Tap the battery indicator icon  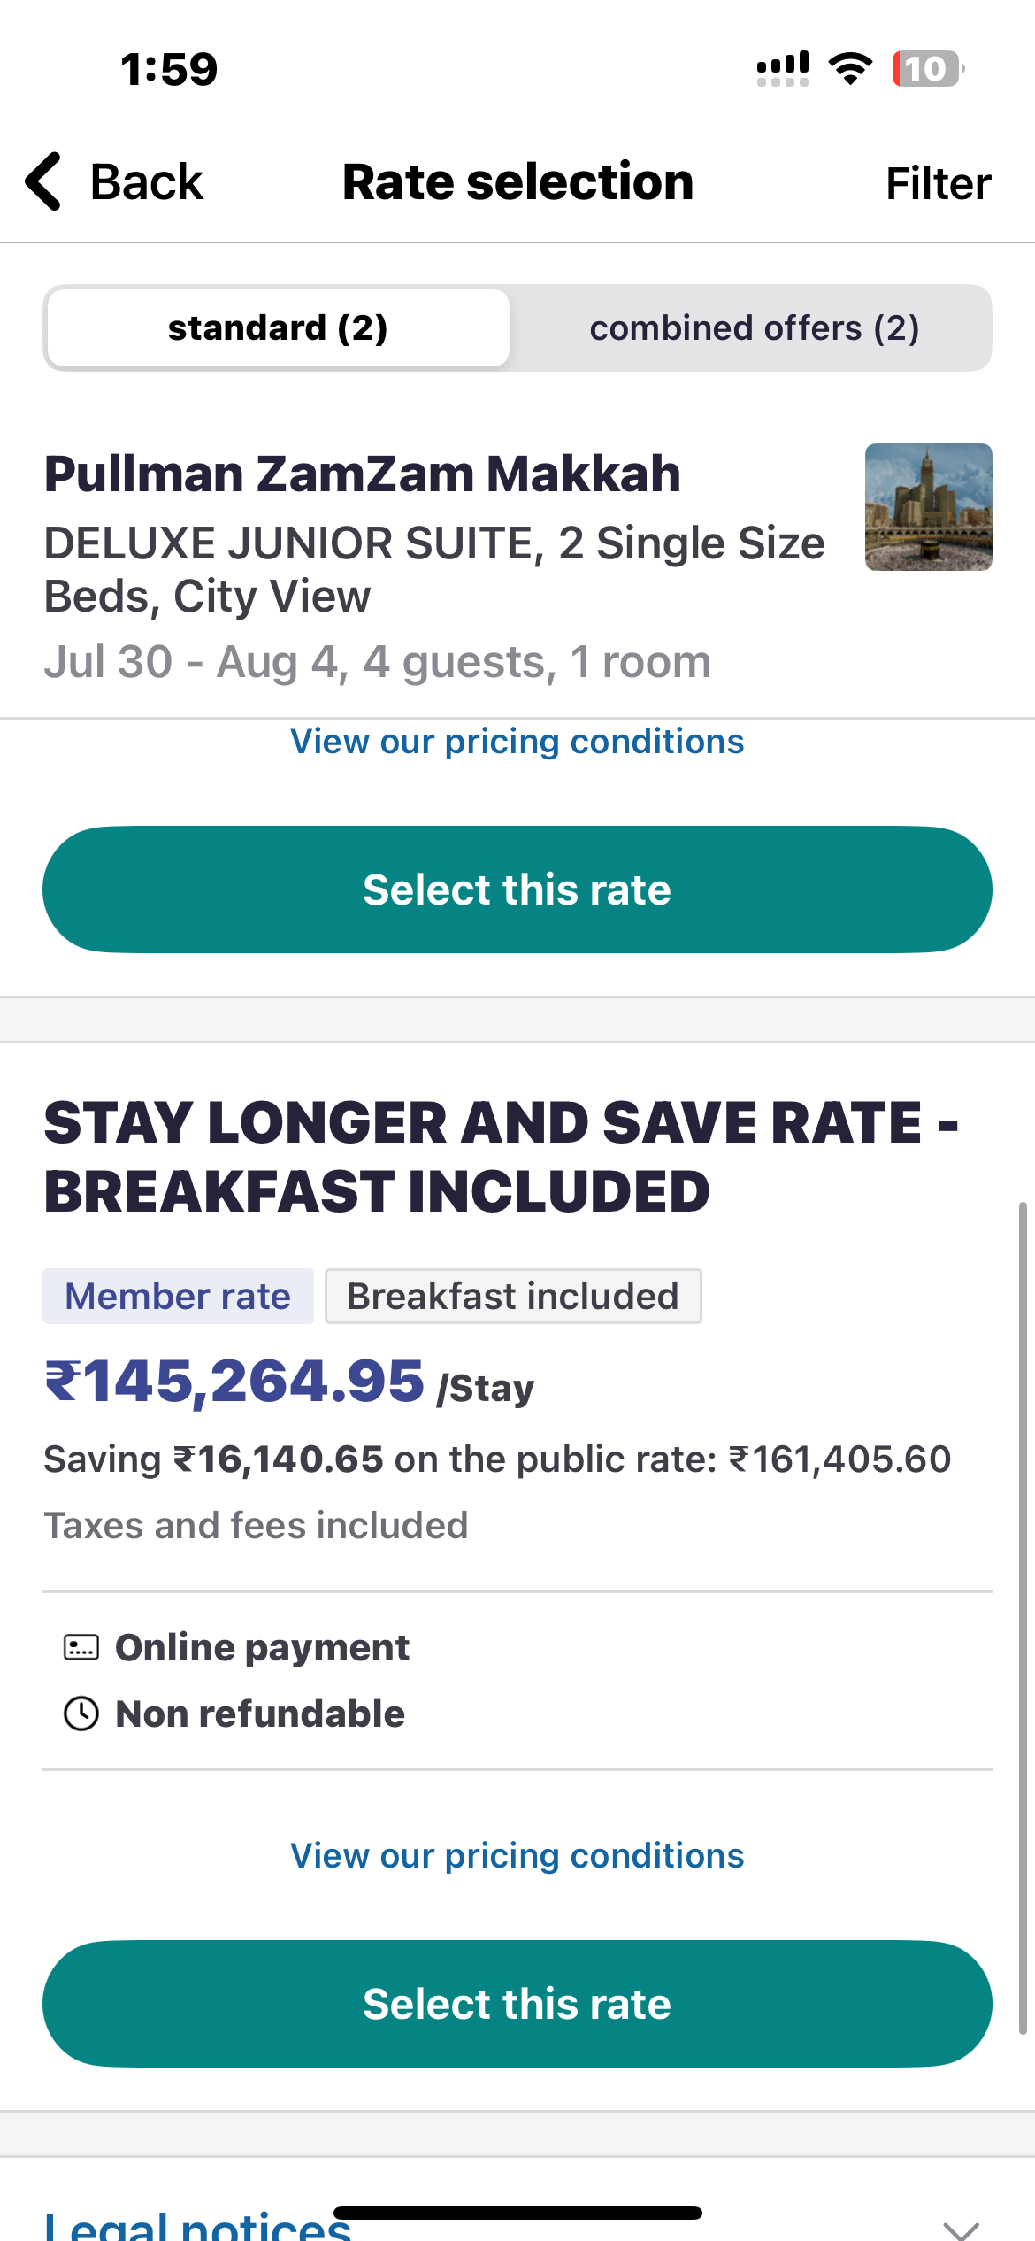(928, 69)
